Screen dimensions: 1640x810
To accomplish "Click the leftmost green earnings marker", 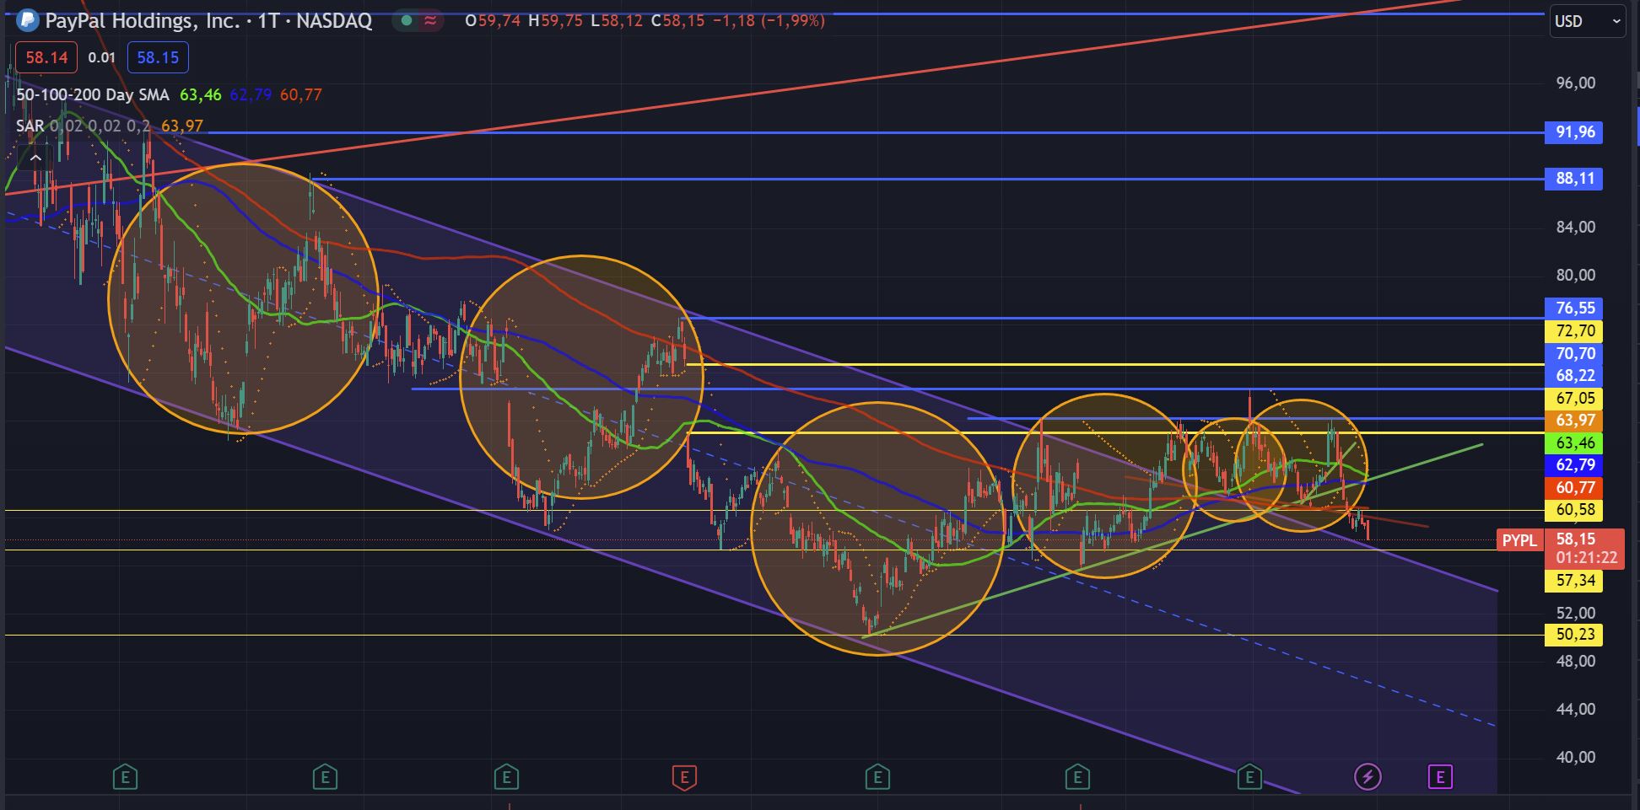I will [125, 776].
